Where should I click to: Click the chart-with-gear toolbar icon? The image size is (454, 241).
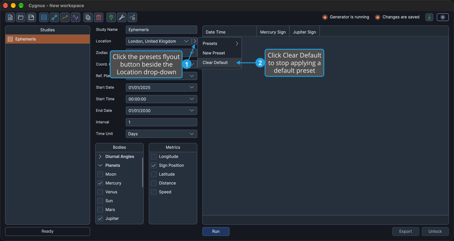point(132,17)
